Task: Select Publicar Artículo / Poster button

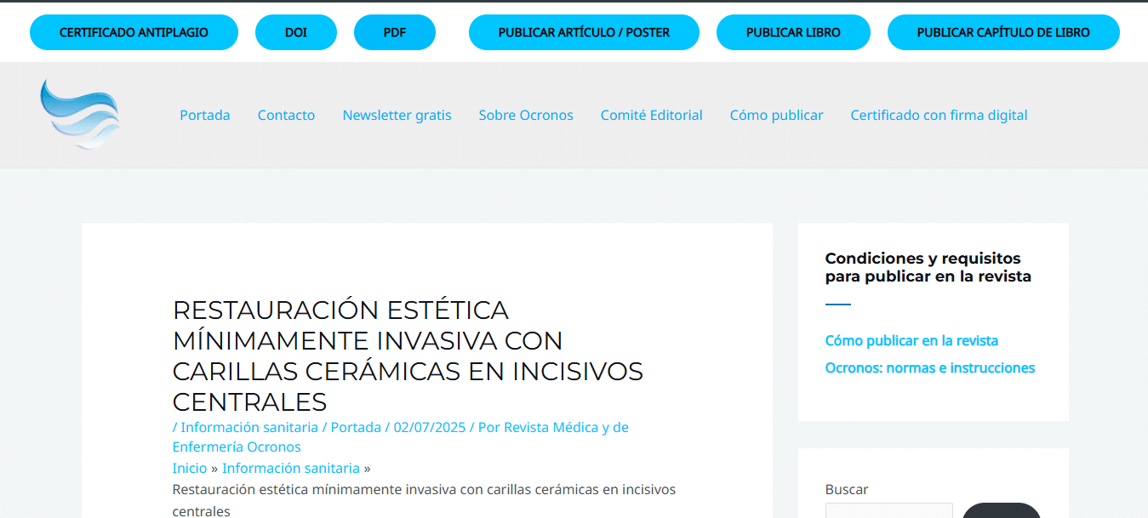Action: pyautogui.click(x=584, y=32)
